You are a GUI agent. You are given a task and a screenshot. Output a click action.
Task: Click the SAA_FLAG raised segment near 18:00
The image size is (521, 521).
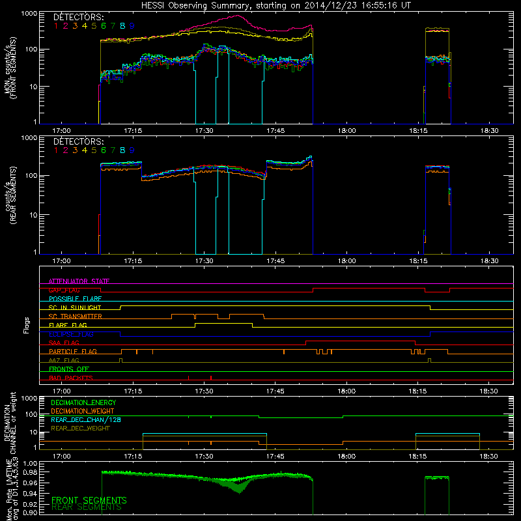360,341
